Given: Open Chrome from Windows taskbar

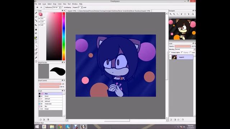Looking at the screenshot, I should coord(60,126).
